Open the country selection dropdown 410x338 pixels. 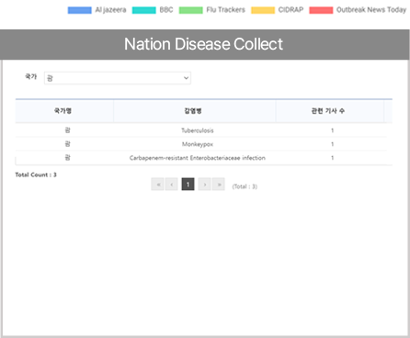(118, 78)
